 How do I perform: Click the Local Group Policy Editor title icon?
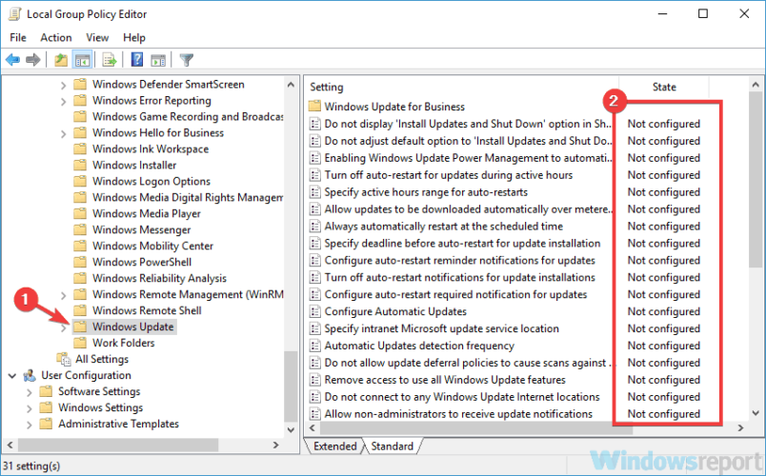pos(14,14)
